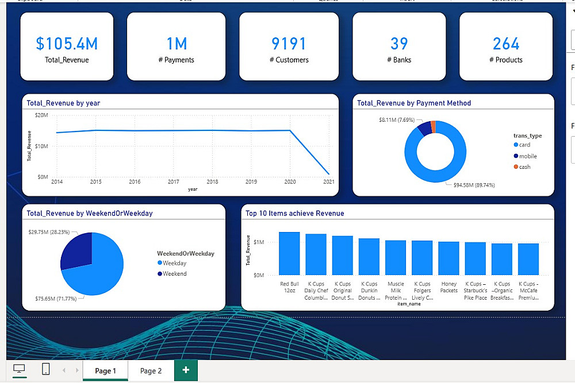Click the Total_Revenue by WeekendOrWeekday title
575x383 pixels.
pyautogui.click(x=90, y=214)
